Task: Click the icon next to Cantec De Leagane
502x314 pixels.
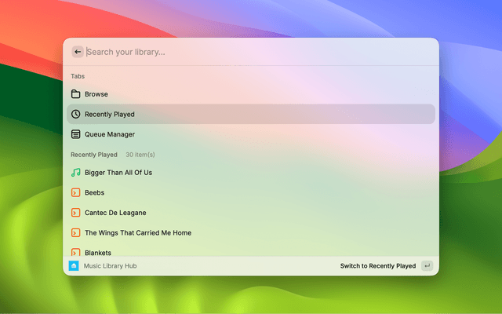Action: [76, 213]
